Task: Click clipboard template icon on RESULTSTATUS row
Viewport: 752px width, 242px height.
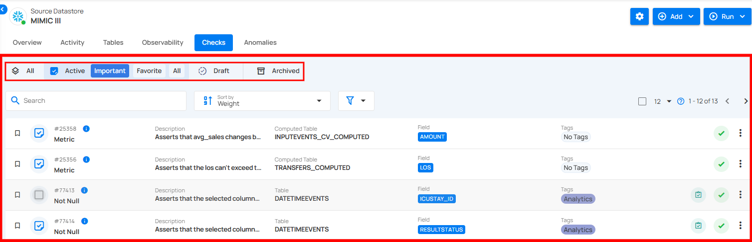Action: [698, 226]
